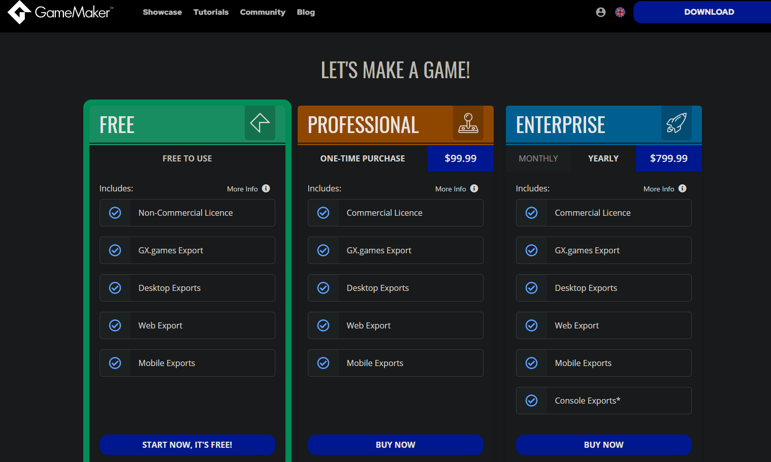Click checkmark beside Enterprise Web Export

pos(532,325)
